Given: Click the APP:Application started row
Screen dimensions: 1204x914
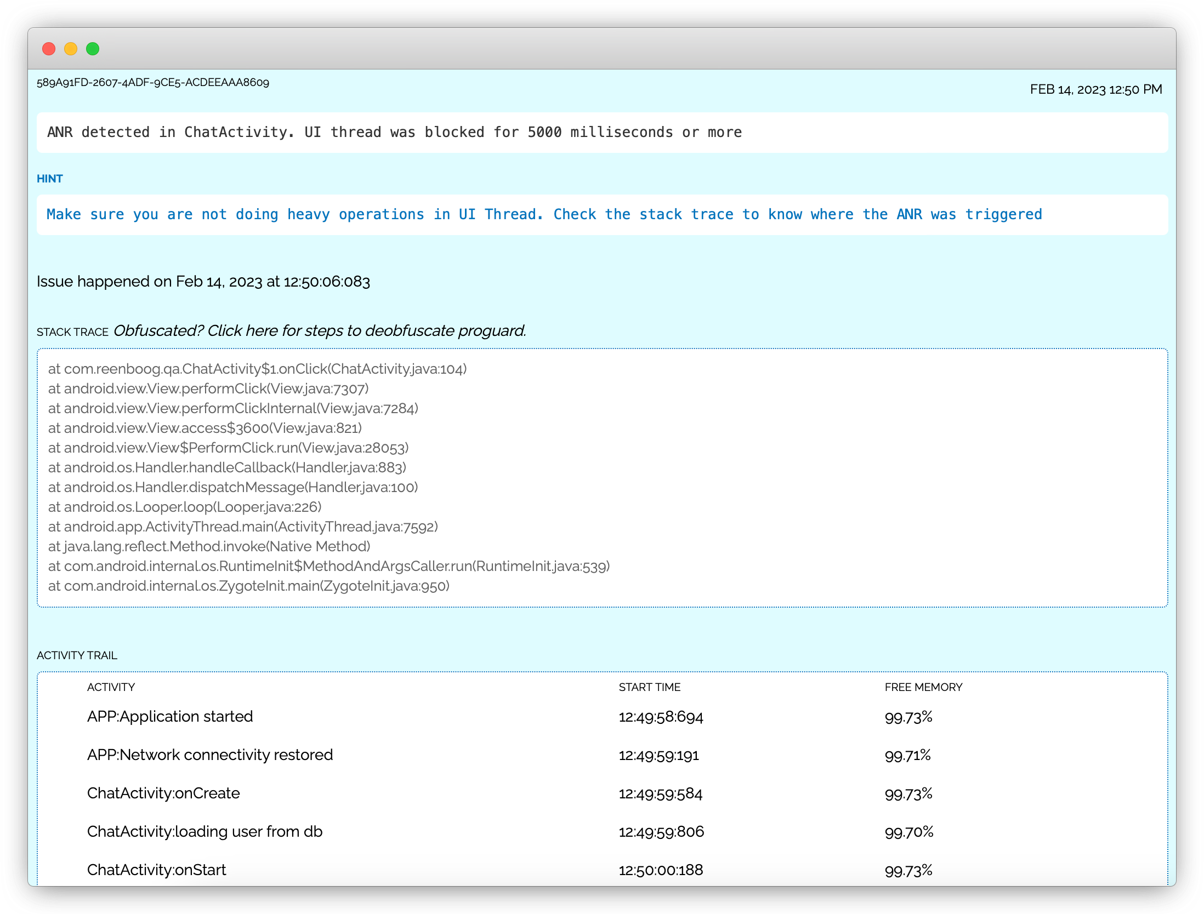Looking at the screenshot, I should 170,717.
